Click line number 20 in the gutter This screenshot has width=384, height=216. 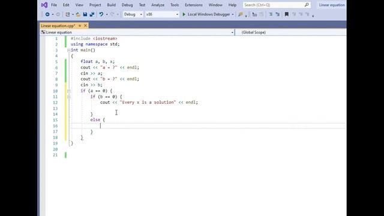(55, 149)
